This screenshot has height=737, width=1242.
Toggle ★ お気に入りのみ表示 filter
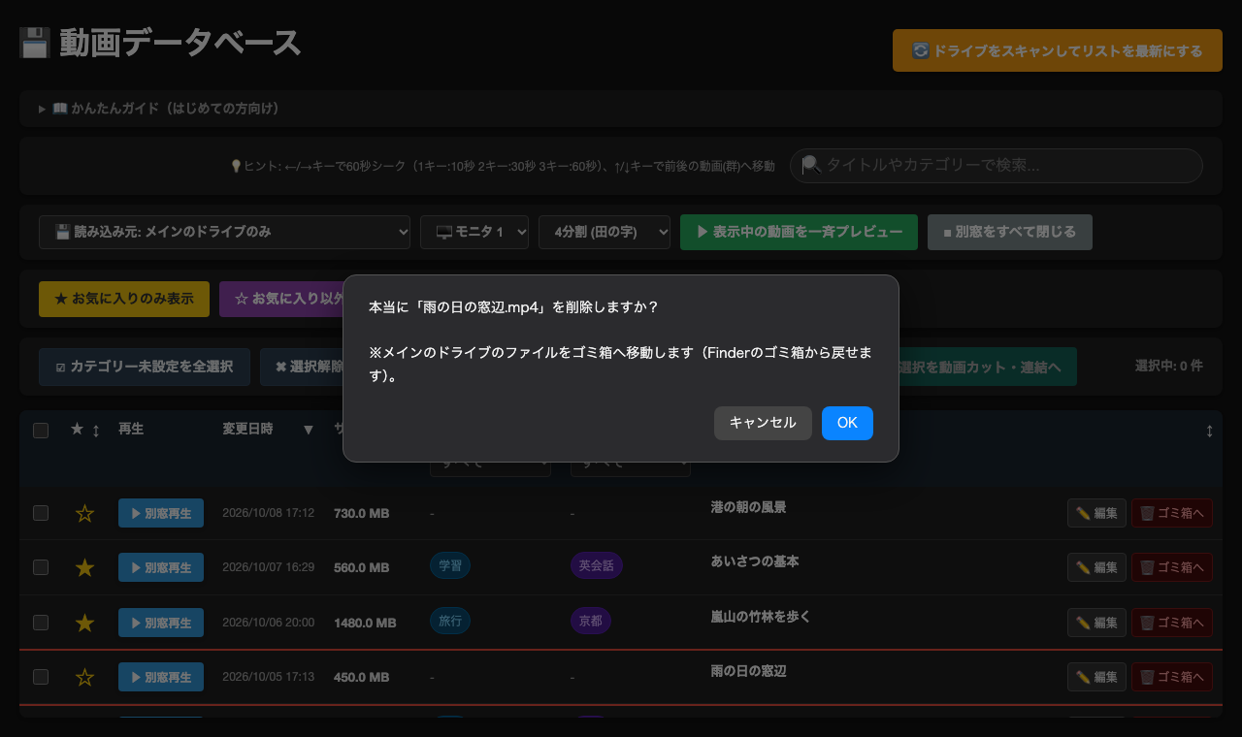click(x=124, y=299)
